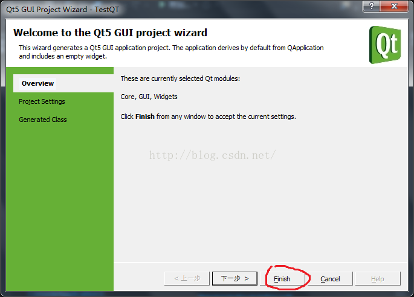
Task: Click the Core, GUI, Widgets modules text
Action: pyautogui.click(x=149, y=97)
